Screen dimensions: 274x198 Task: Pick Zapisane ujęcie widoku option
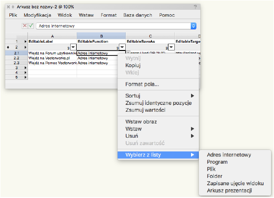point(235,183)
